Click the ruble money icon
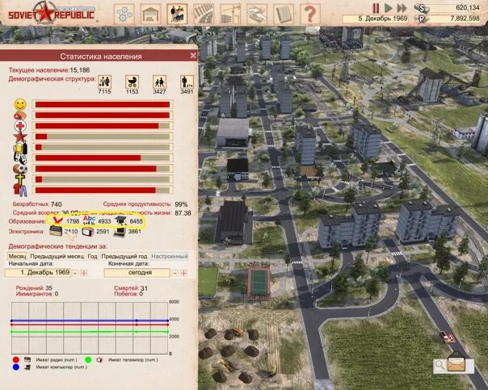 (422, 19)
